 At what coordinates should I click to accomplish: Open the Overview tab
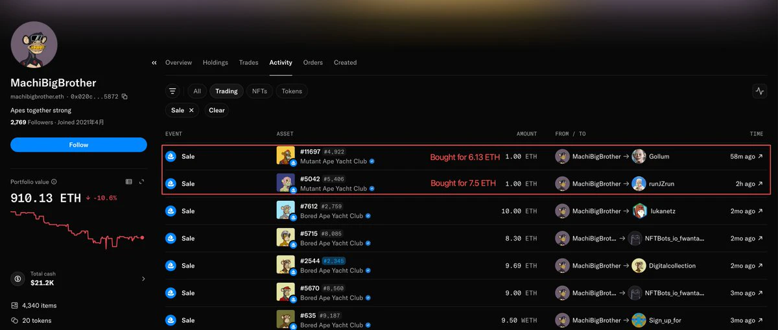point(178,63)
